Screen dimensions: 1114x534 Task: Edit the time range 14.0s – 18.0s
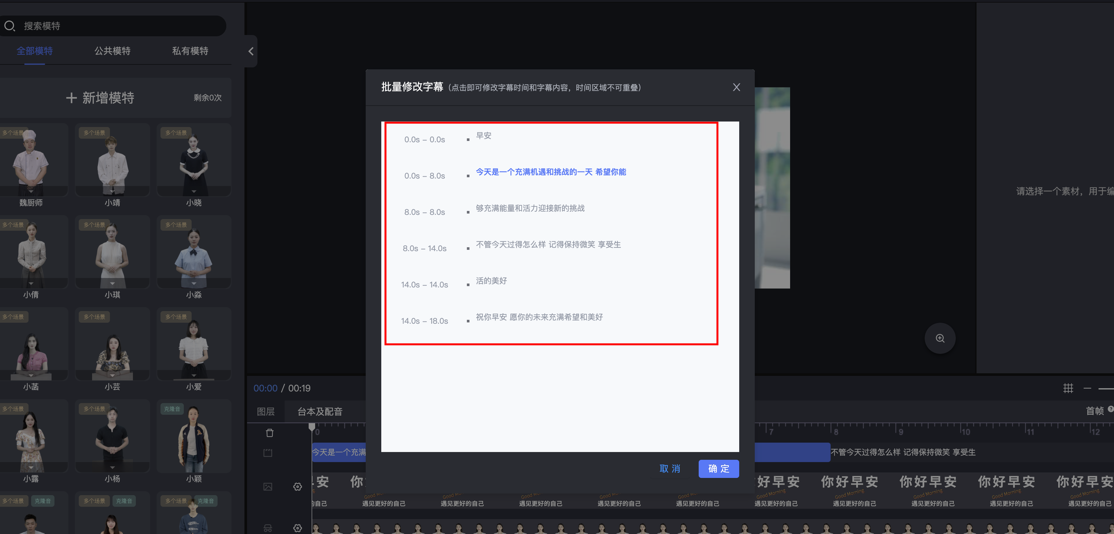pyautogui.click(x=425, y=321)
